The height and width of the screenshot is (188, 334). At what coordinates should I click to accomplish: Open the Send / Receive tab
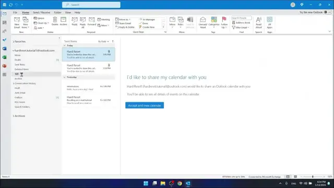(42, 13)
